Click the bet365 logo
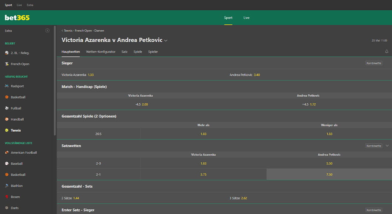 tap(17, 18)
